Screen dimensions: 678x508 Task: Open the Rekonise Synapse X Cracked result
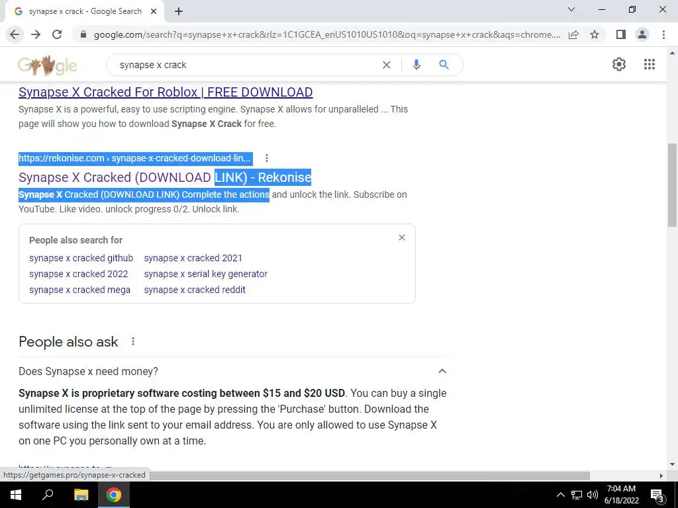pyautogui.click(x=165, y=177)
